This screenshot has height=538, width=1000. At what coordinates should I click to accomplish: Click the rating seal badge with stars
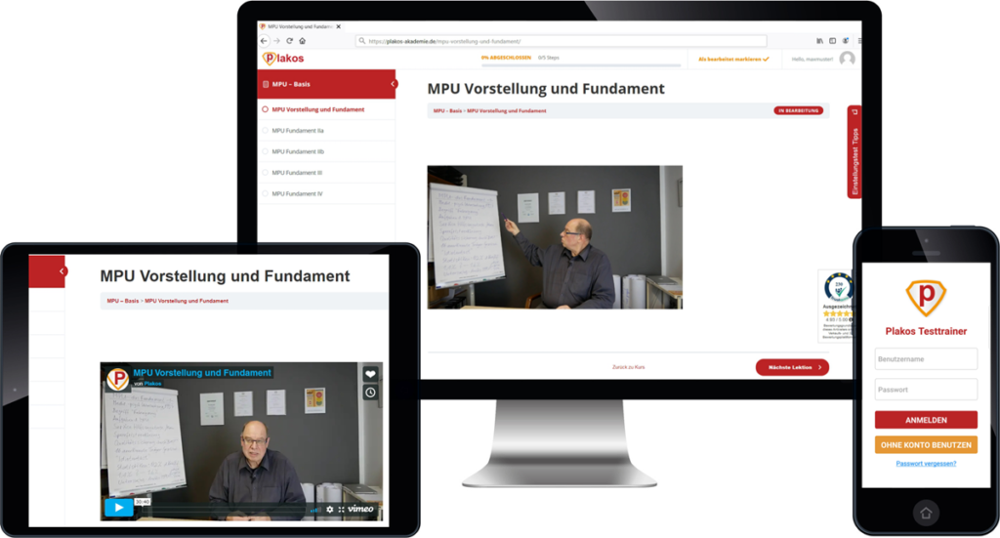point(837,306)
